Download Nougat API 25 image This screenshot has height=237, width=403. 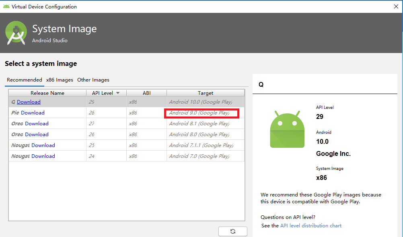pyautogui.click(x=43, y=145)
